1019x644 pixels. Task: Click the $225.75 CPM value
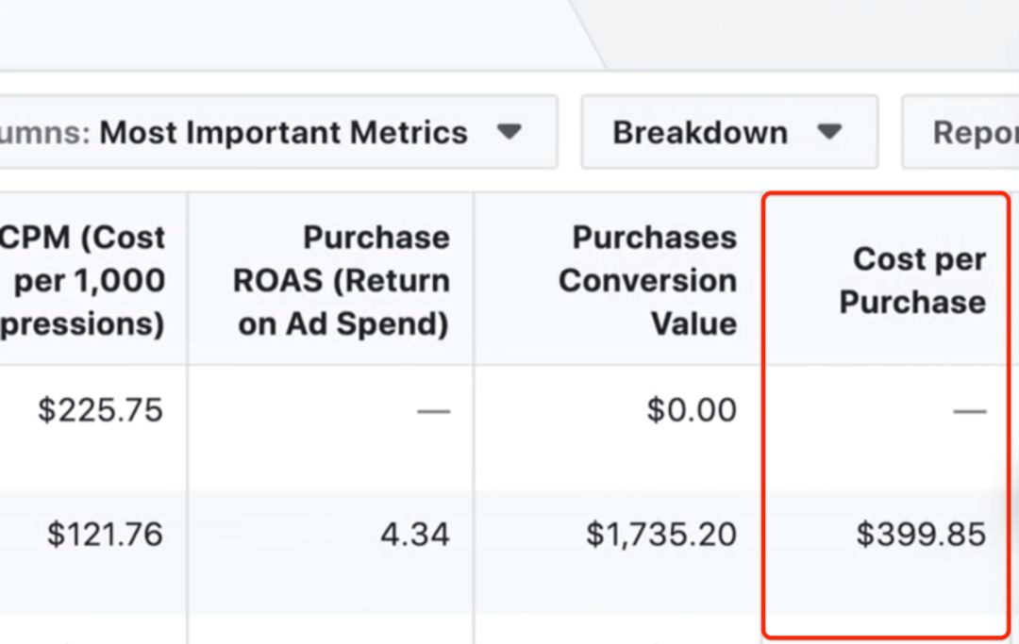(x=100, y=410)
